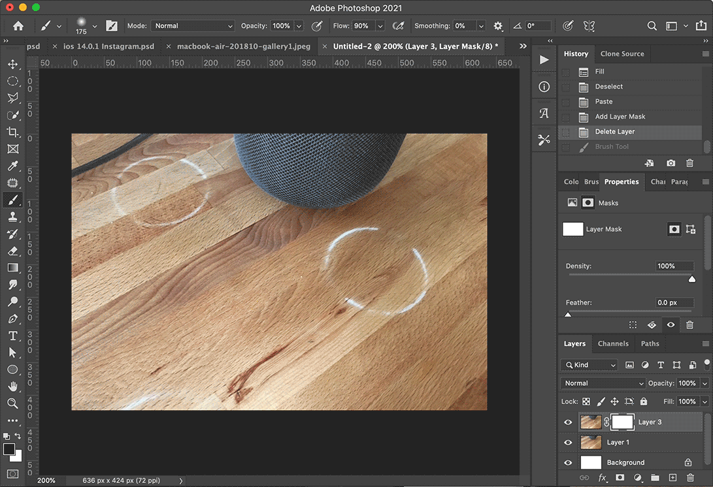
Task: Select the Clone Stamp tool
Action: [12, 217]
